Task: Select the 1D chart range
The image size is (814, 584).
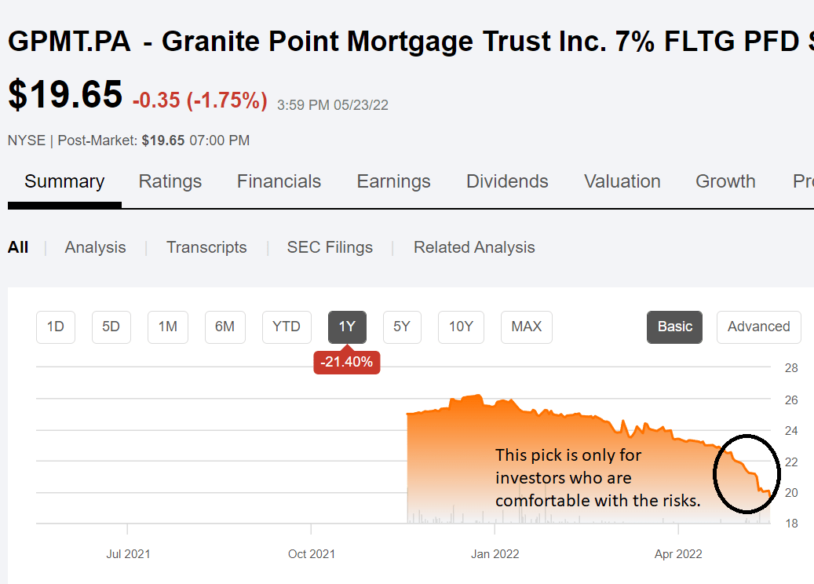Action: pyautogui.click(x=56, y=327)
